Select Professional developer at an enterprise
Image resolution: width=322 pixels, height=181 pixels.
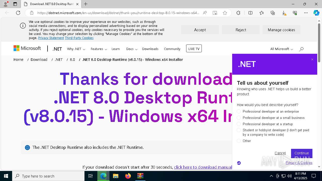239,111
